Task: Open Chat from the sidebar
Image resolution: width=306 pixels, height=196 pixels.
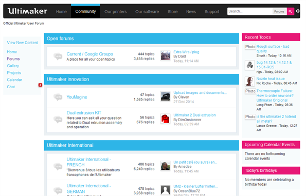Action: click(x=11, y=87)
